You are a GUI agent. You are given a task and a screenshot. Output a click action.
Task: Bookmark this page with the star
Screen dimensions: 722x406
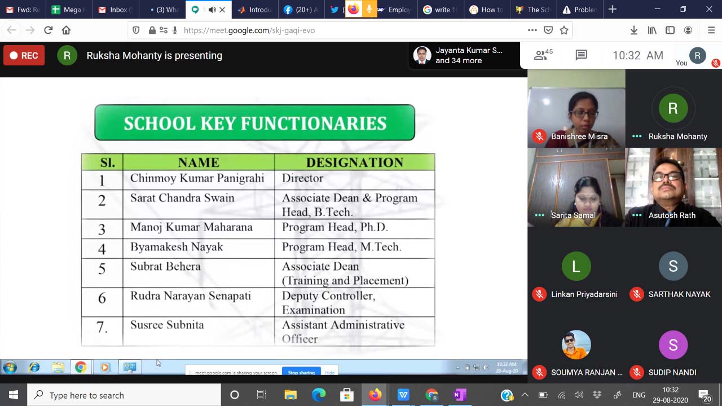tap(564, 30)
